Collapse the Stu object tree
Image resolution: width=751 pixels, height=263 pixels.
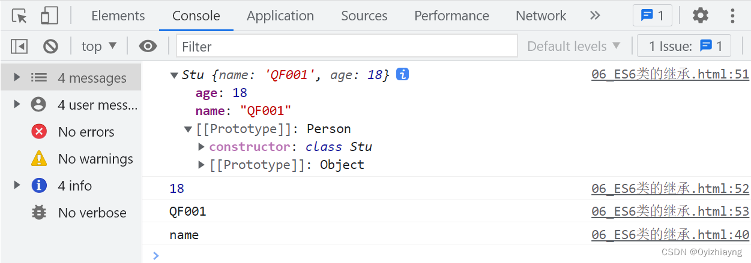(x=174, y=75)
